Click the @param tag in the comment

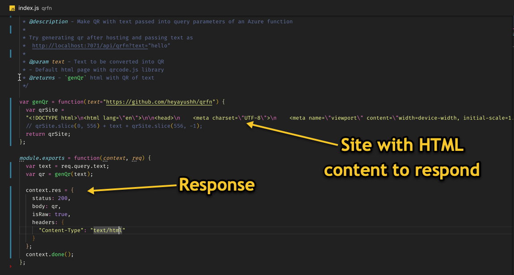39,62
